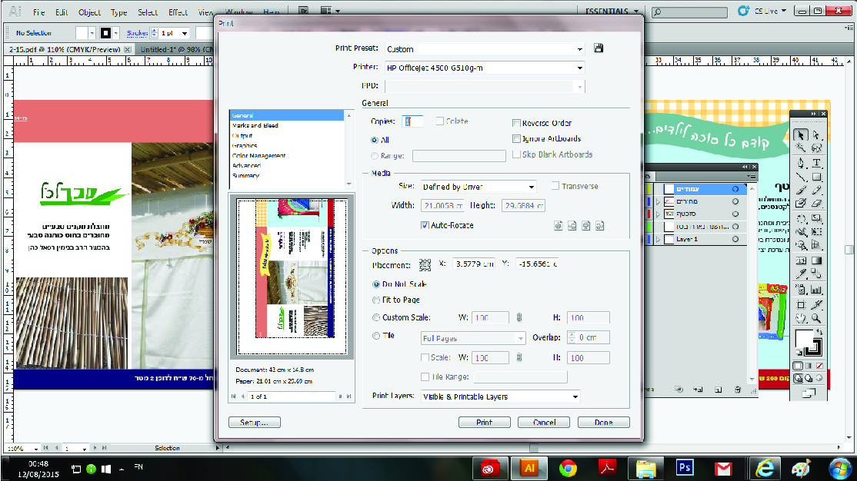Select the Fit to Page radio option

click(x=376, y=300)
